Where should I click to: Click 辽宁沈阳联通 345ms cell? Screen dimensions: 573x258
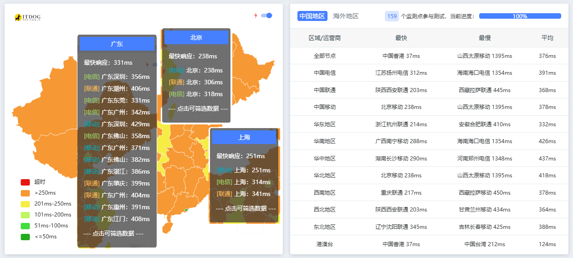401,227
